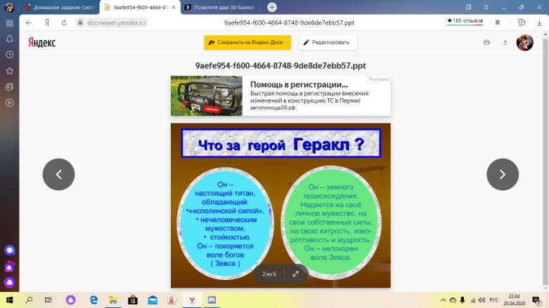The height and width of the screenshot is (308, 549).
Task: Download the presentation file
Action: coord(505,43)
